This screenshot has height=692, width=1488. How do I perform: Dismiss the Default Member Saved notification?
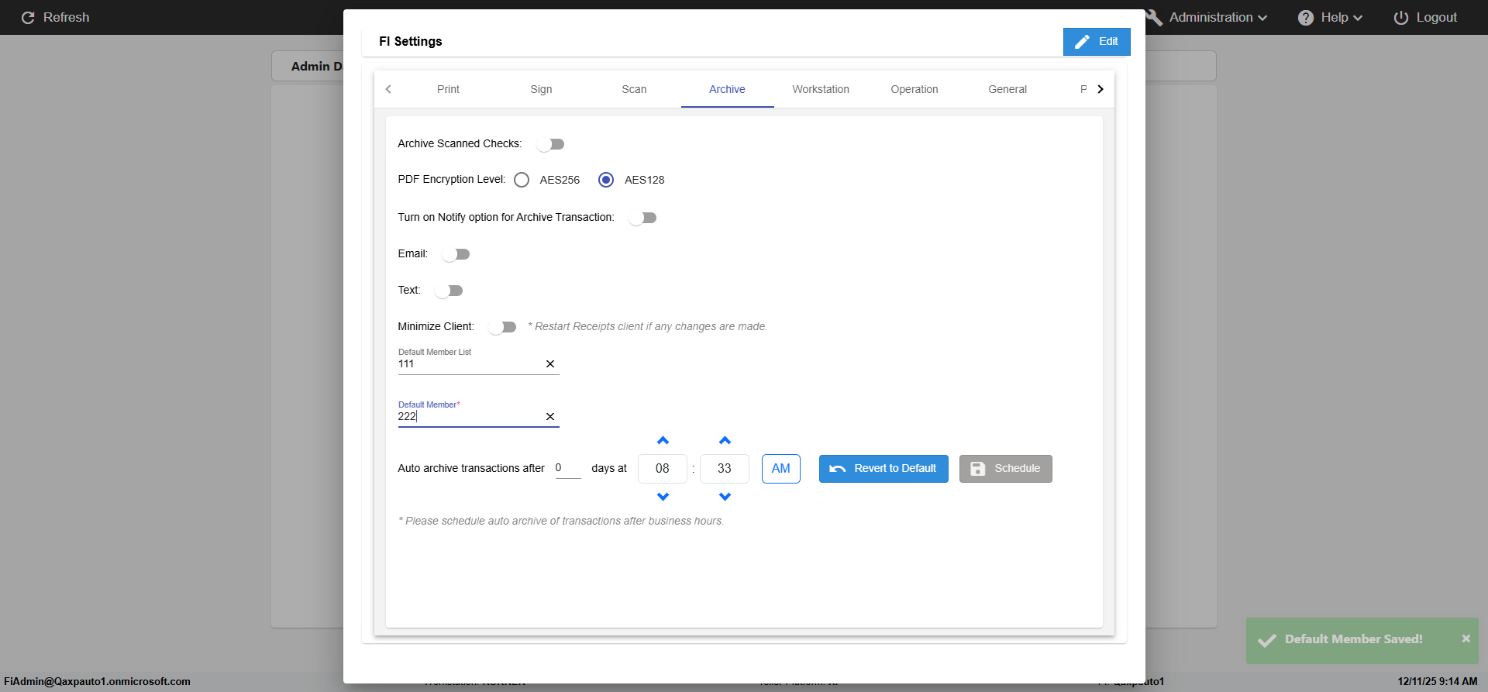1466,639
